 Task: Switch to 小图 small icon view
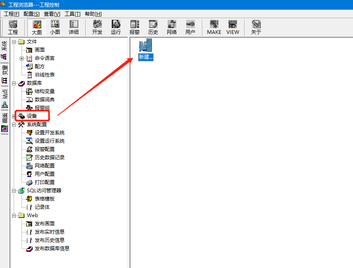[x=55, y=27]
